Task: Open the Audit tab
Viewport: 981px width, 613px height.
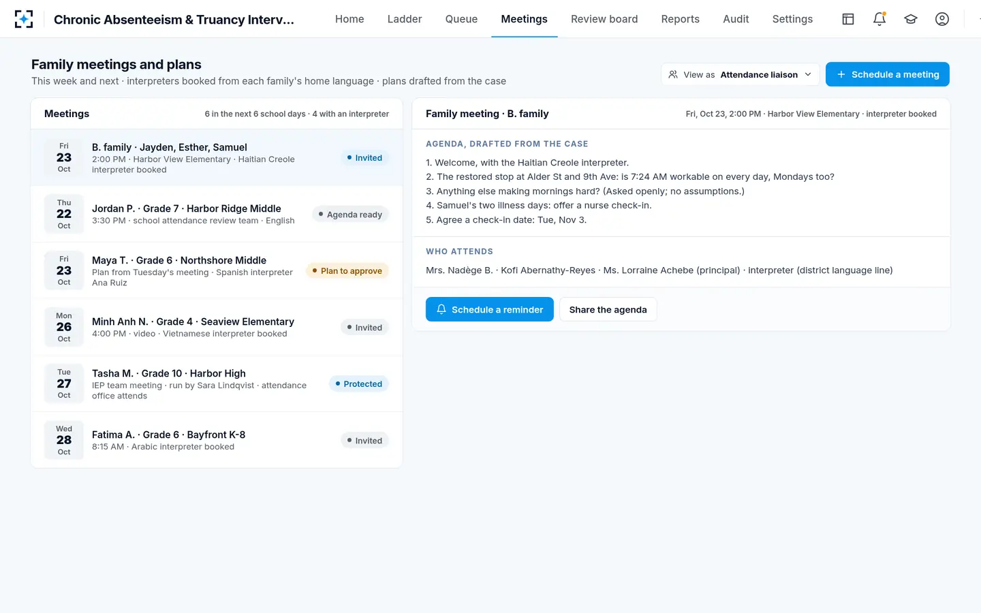Action: coord(736,19)
